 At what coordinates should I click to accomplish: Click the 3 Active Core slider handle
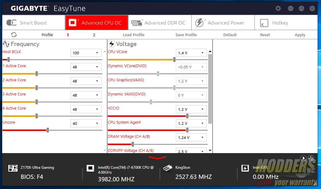(37, 102)
